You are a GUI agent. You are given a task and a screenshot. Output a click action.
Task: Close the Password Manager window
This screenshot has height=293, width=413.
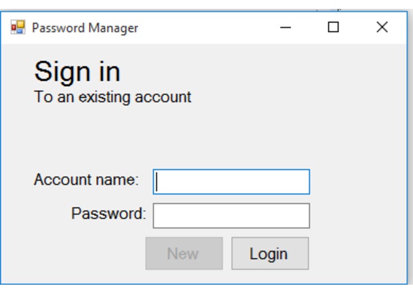tap(382, 27)
